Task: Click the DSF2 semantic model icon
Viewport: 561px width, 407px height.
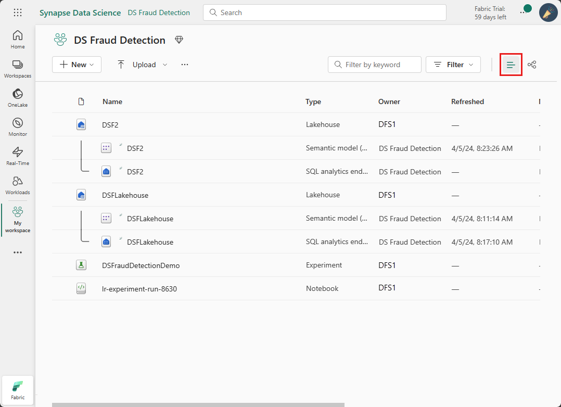Action: click(106, 148)
